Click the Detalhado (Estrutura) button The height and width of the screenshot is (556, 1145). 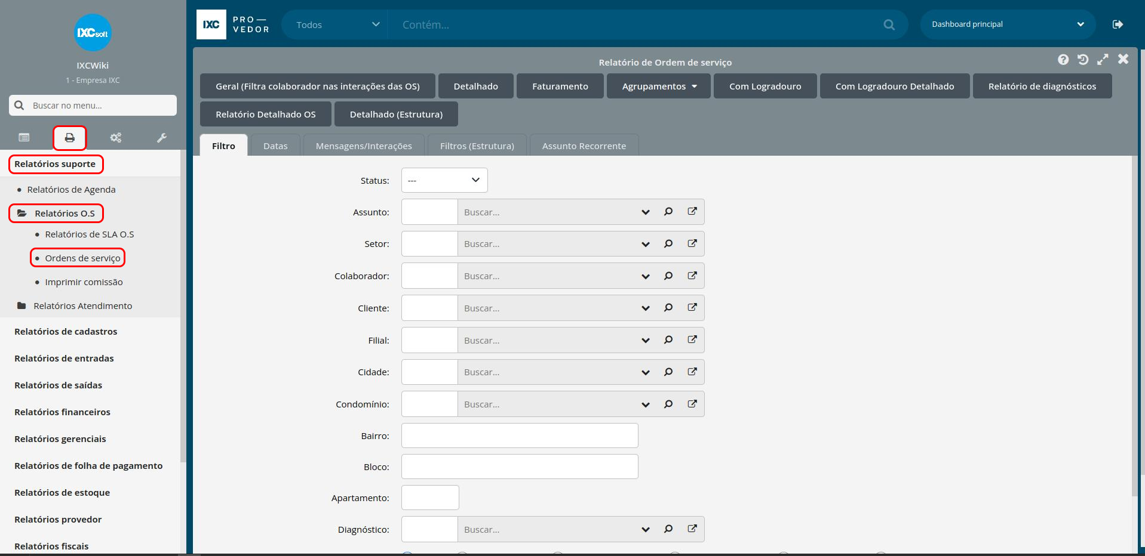(x=397, y=114)
